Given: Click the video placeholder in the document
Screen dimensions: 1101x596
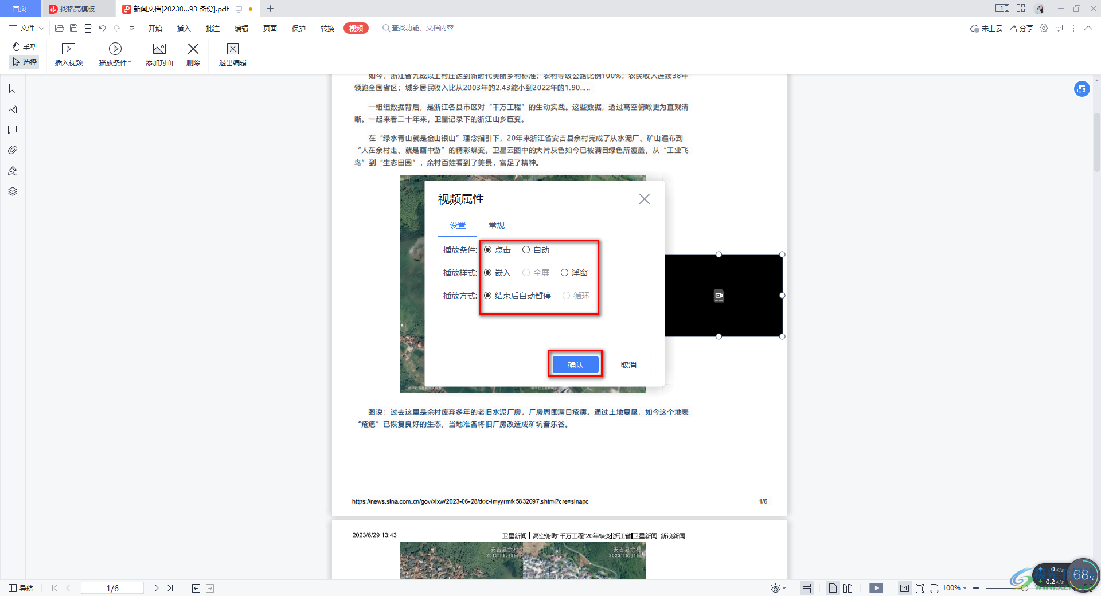Looking at the screenshot, I should point(724,296).
